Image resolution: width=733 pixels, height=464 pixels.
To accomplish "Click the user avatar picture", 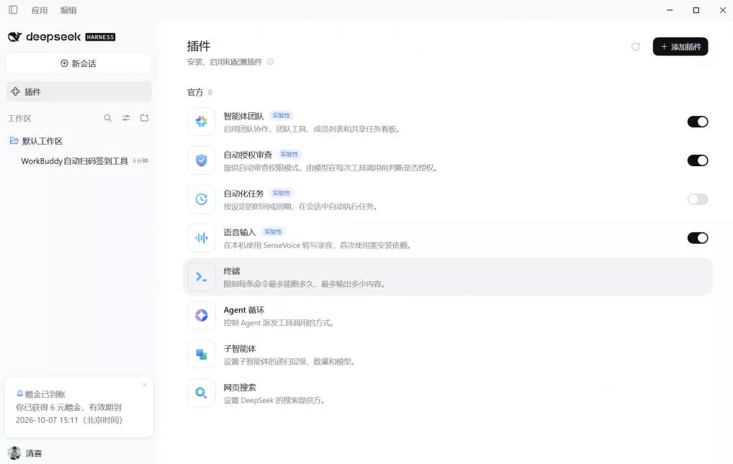I will [14, 452].
